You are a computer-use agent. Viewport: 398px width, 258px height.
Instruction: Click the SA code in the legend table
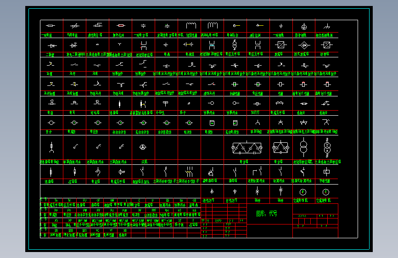coord(181,200)
